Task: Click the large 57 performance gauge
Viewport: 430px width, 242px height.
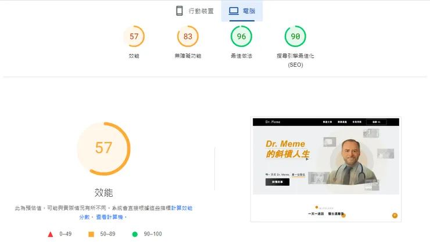Action: click(103, 149)
